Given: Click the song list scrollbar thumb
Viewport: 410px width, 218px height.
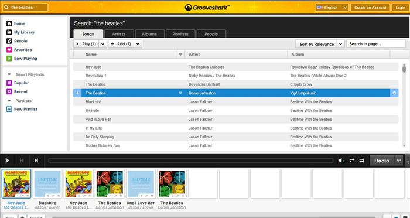Looking at the screenshot, I should coord(404,69).
